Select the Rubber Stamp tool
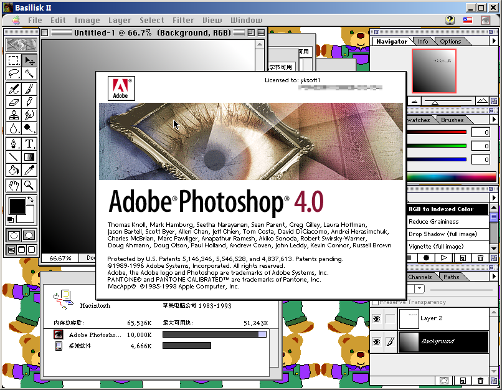 [x=14, y=115]
